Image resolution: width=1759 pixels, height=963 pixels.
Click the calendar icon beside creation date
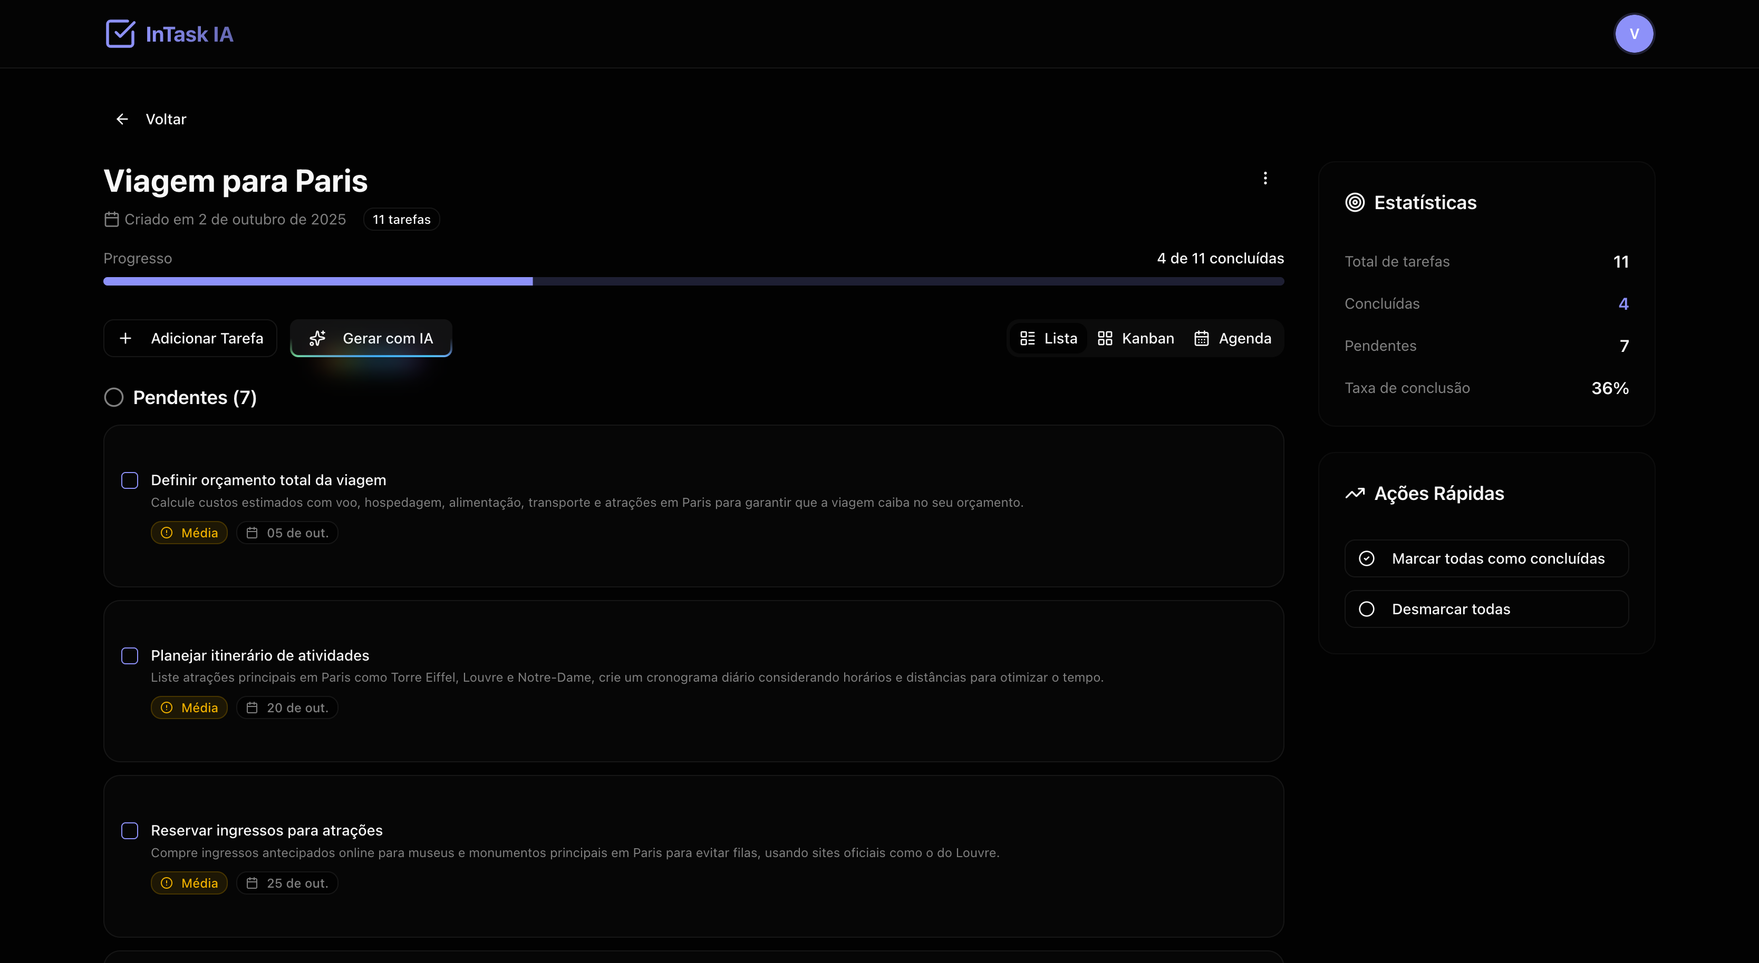(x=111, y=220)
